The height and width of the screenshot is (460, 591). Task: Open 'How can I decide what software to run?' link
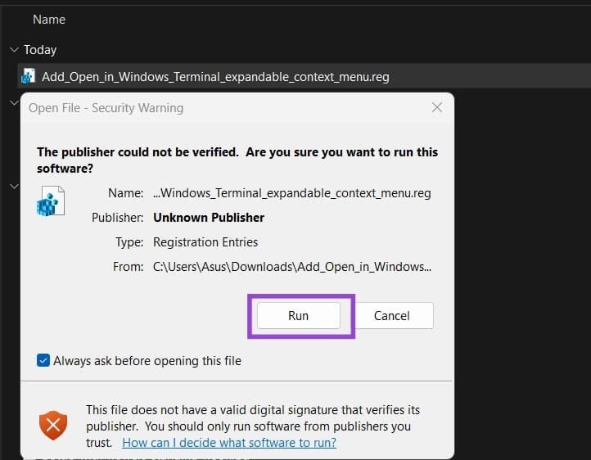(x=229, y=442)
